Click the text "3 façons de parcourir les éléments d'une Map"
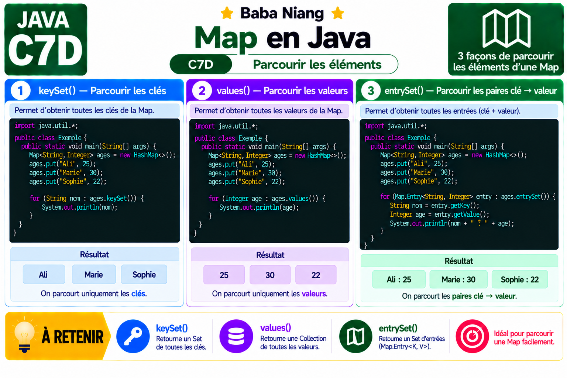The height and width of the screenshot is (378, 567). coord(506,62)
